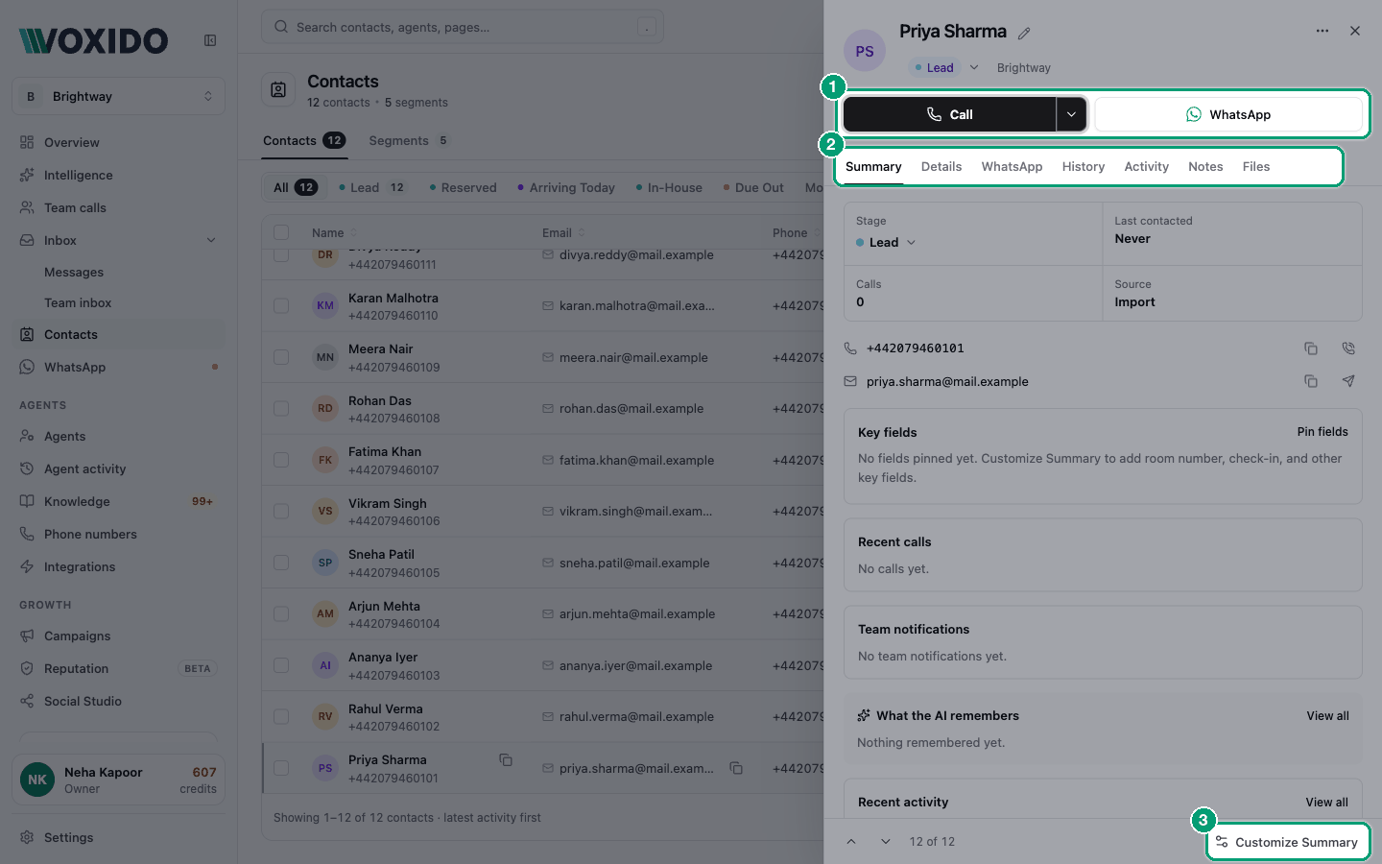Message via the WhatsApp button

pos(1228,114)
